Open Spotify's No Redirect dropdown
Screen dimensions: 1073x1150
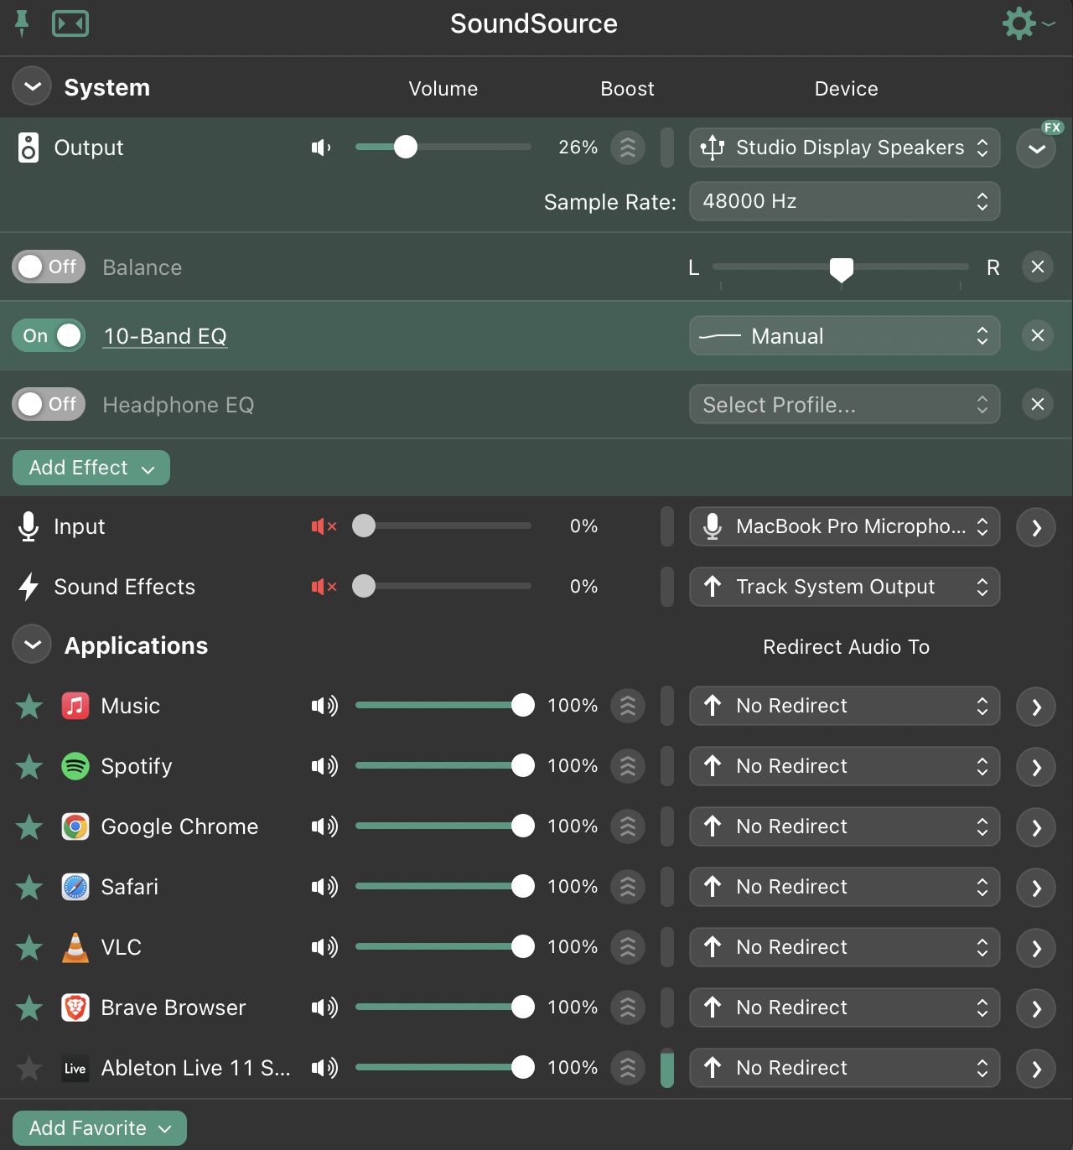pyautogui.click(x=845, y=766)
